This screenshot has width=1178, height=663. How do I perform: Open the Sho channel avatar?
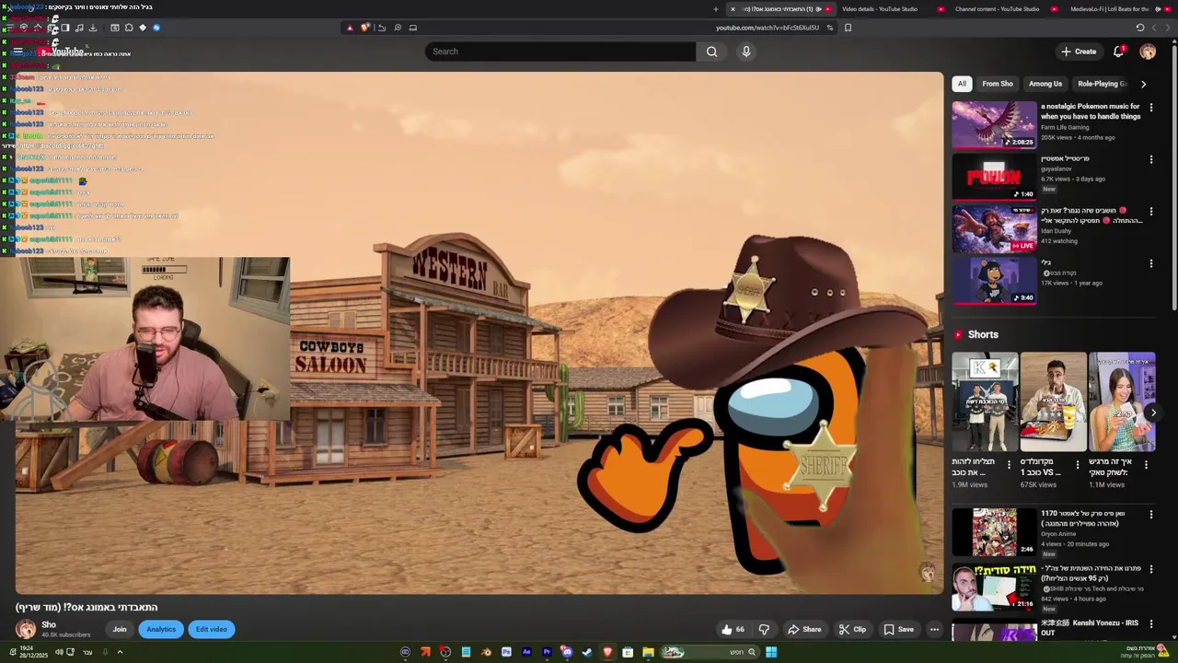26,630
